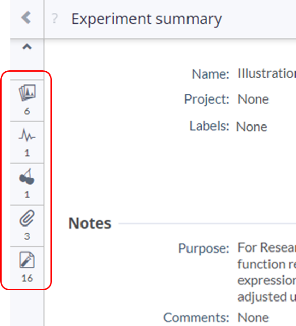Click the Experiment summary title
Viewport: 296px width, 326px height.
pos(147,19)
